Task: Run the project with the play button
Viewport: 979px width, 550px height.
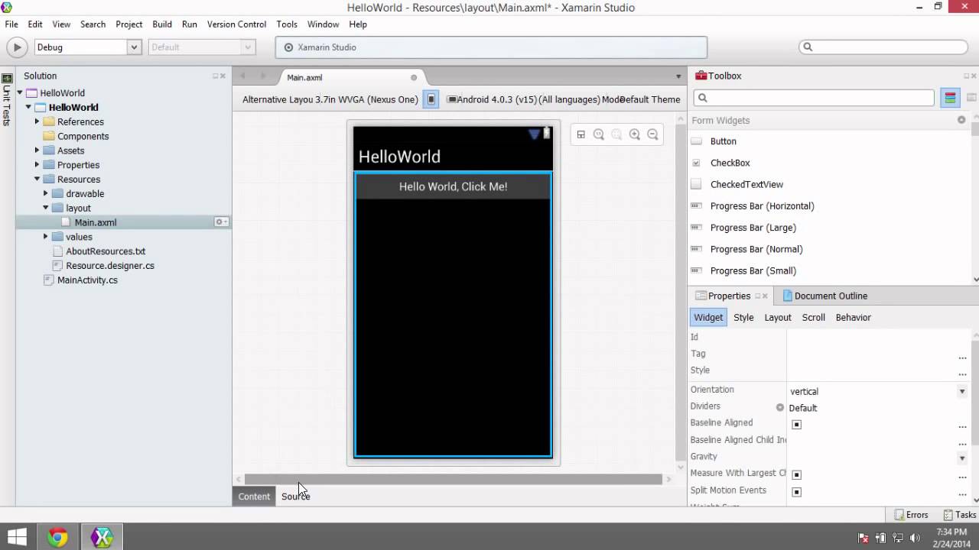Action: coord(17,47)
